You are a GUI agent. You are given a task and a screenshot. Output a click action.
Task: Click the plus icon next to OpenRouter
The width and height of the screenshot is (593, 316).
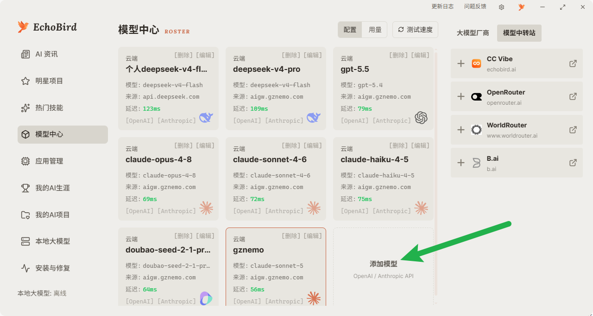point(461,96)
